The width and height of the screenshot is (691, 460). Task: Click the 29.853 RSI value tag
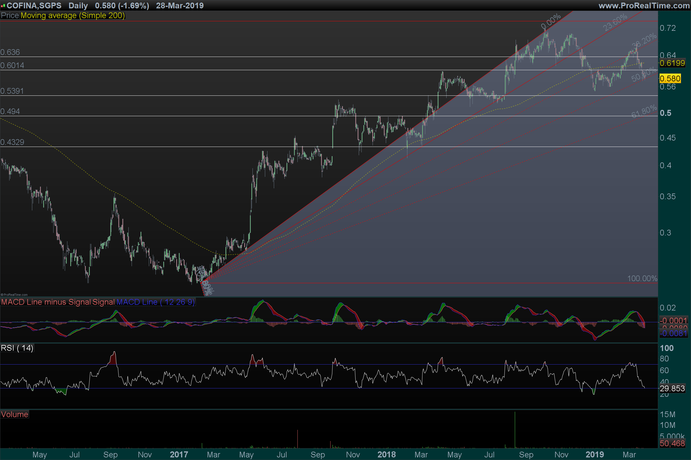[672, 388]
